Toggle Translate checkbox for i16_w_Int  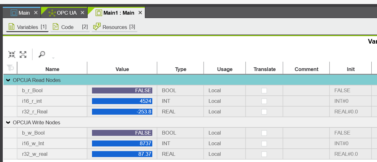[x=264, y=144]
